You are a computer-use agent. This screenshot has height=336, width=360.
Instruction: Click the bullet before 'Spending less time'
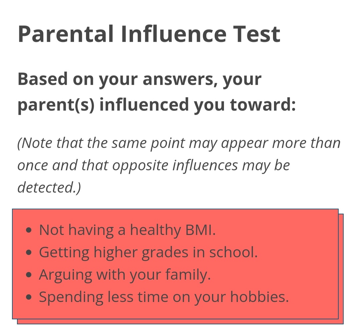click(29, 297)
